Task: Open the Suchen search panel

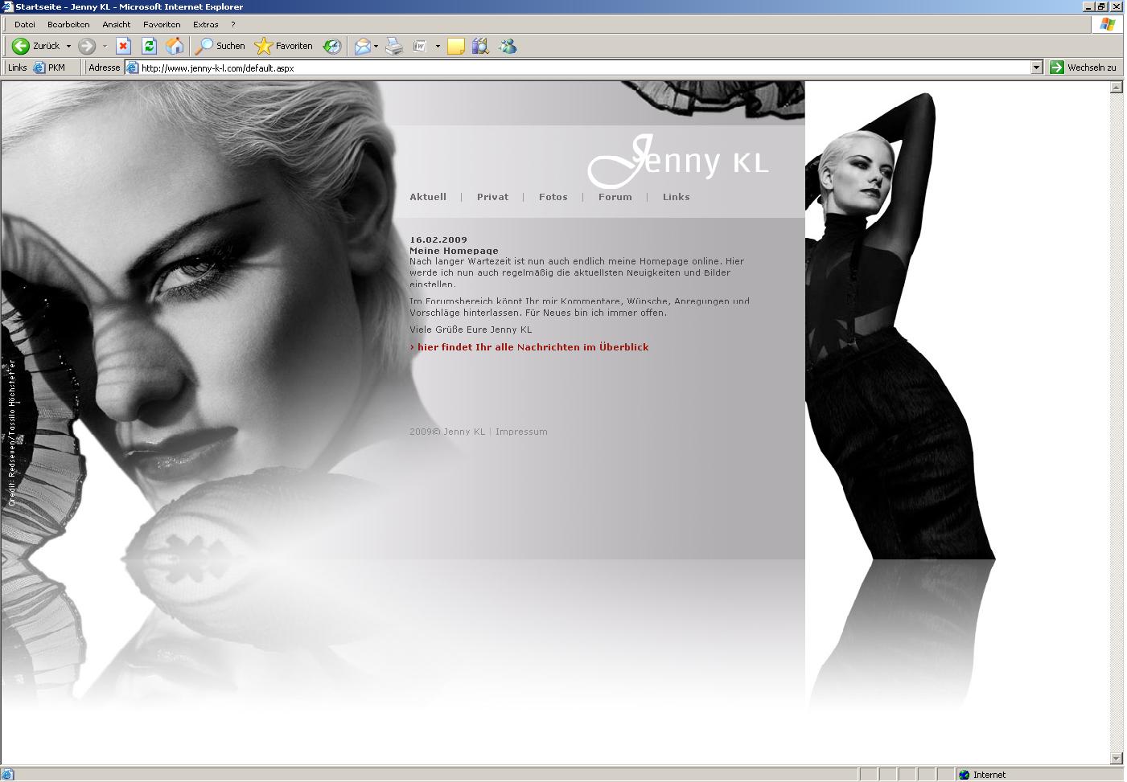Action: [221, 47]
